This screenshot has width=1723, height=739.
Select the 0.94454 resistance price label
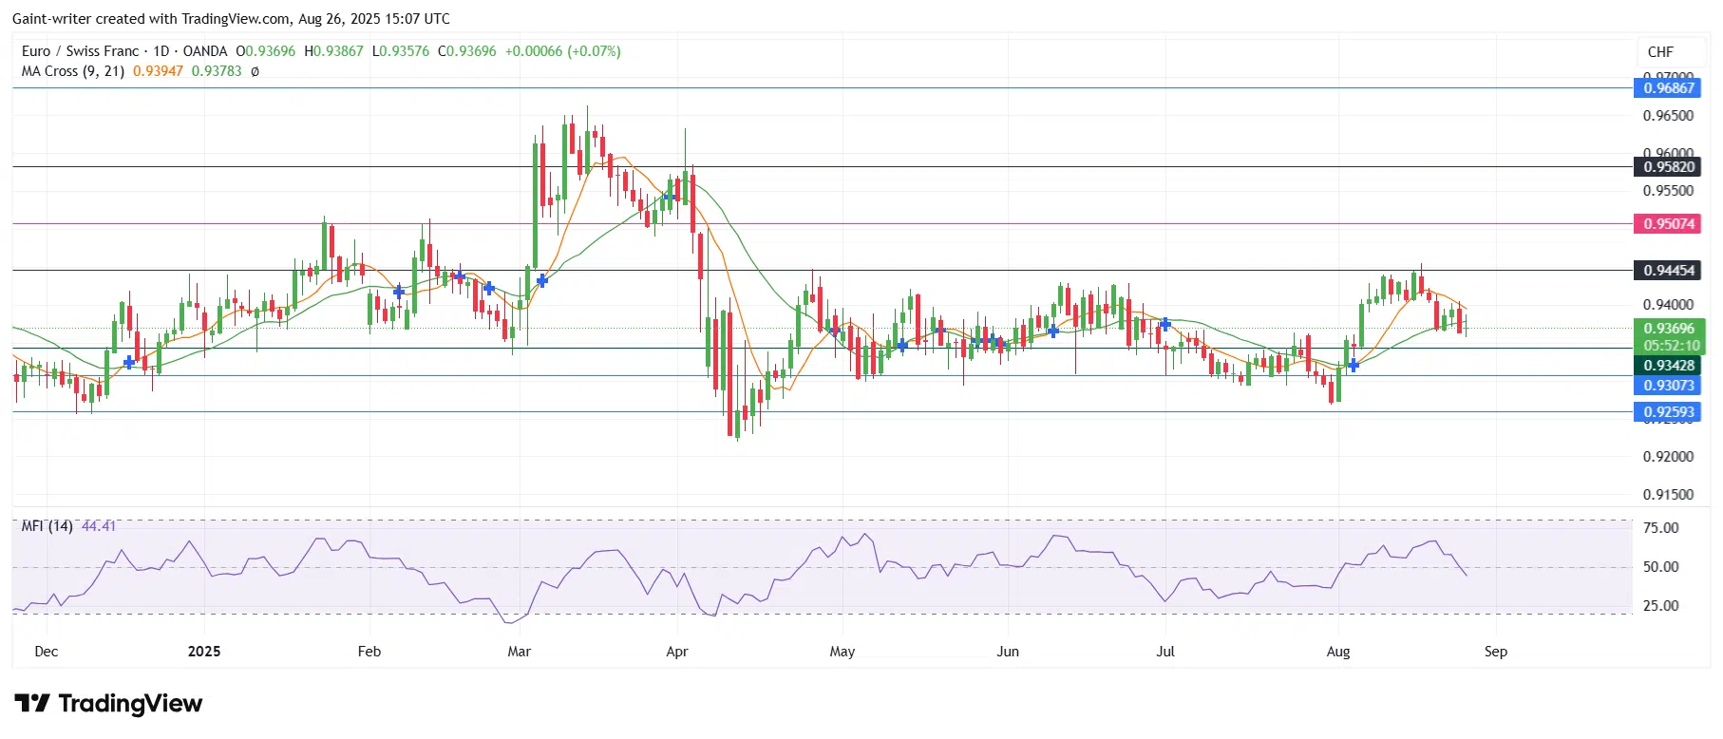(x=1669, y=271)
